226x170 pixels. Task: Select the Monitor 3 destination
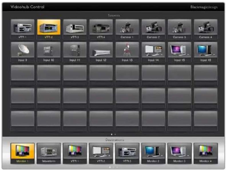179,153
